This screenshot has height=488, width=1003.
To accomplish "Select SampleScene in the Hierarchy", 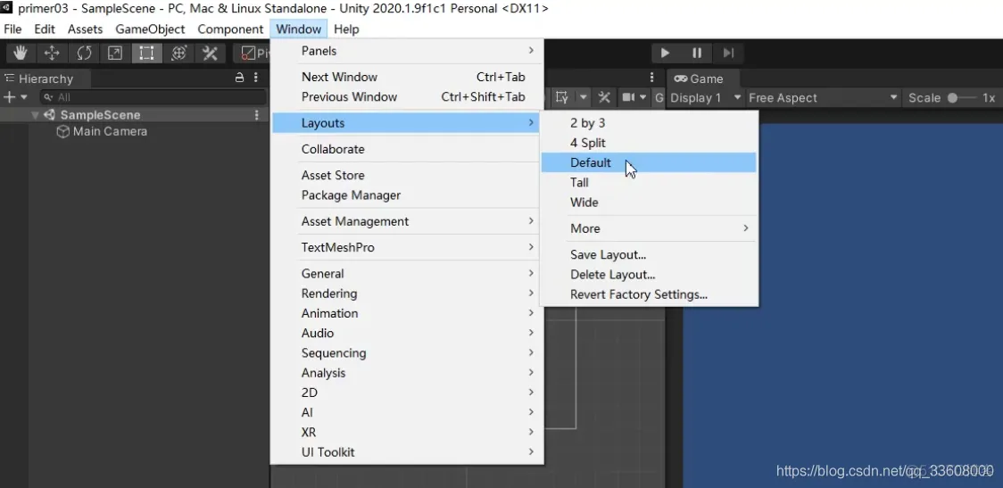I will (101, 115).
